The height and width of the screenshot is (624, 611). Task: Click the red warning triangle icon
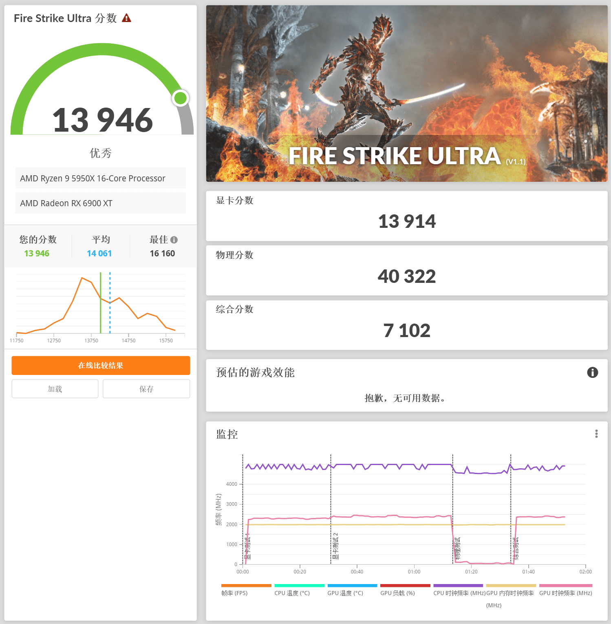coord(126,18)
